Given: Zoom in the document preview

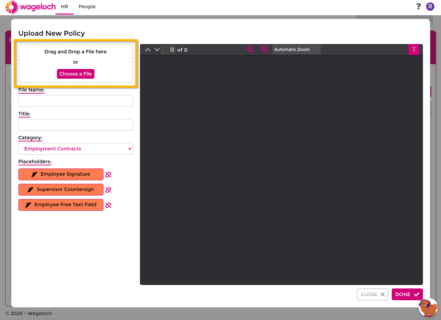Looking at the screenshot, I should pos(265,50).
